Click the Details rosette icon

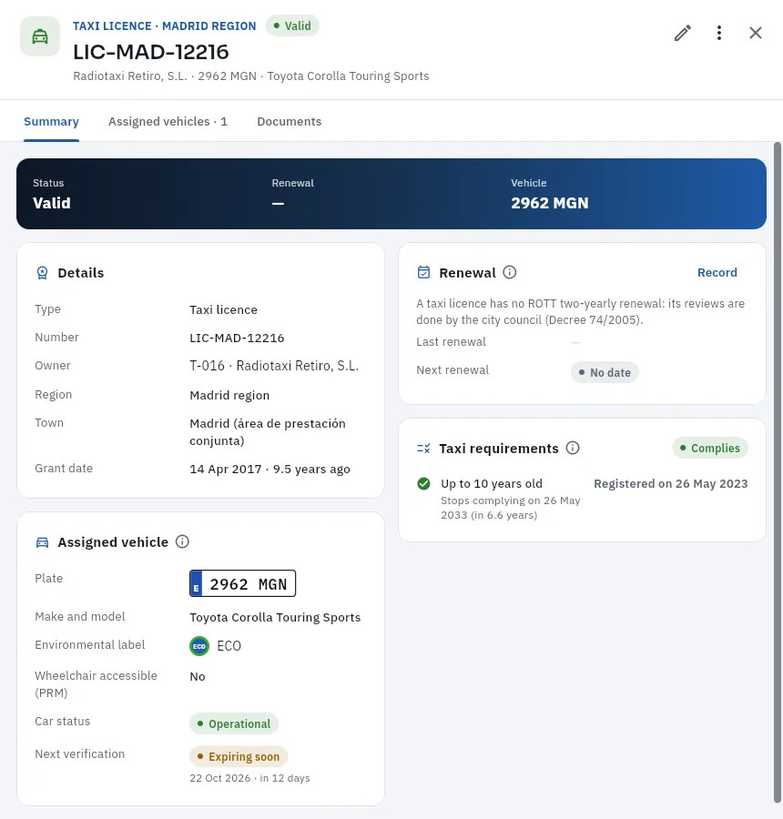[43, 273]
